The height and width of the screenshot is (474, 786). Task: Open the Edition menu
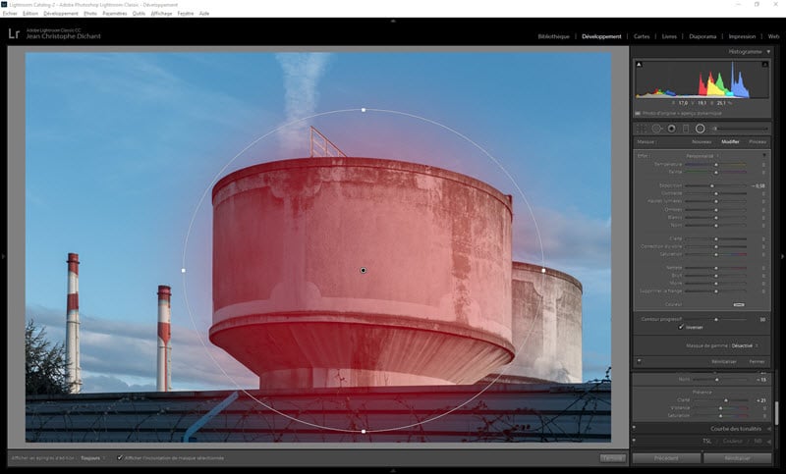point(30,14)
